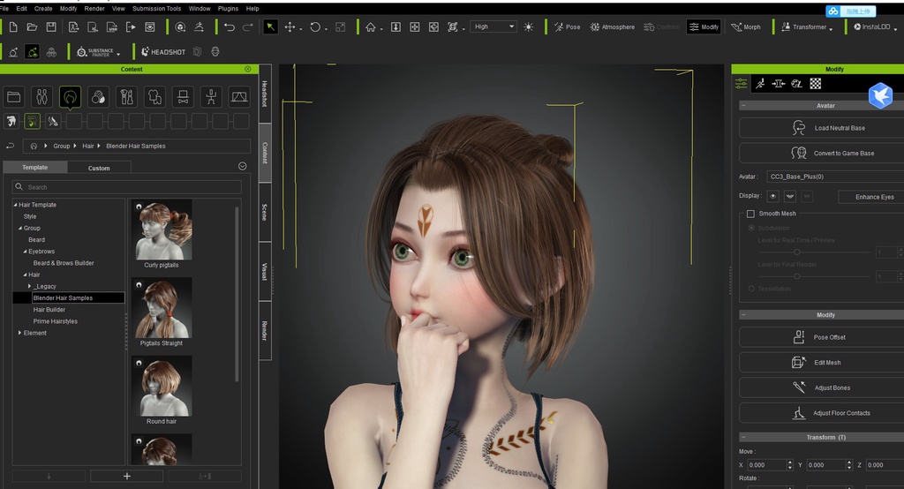
Task: Expand the Element tree node
Action: 19,334
